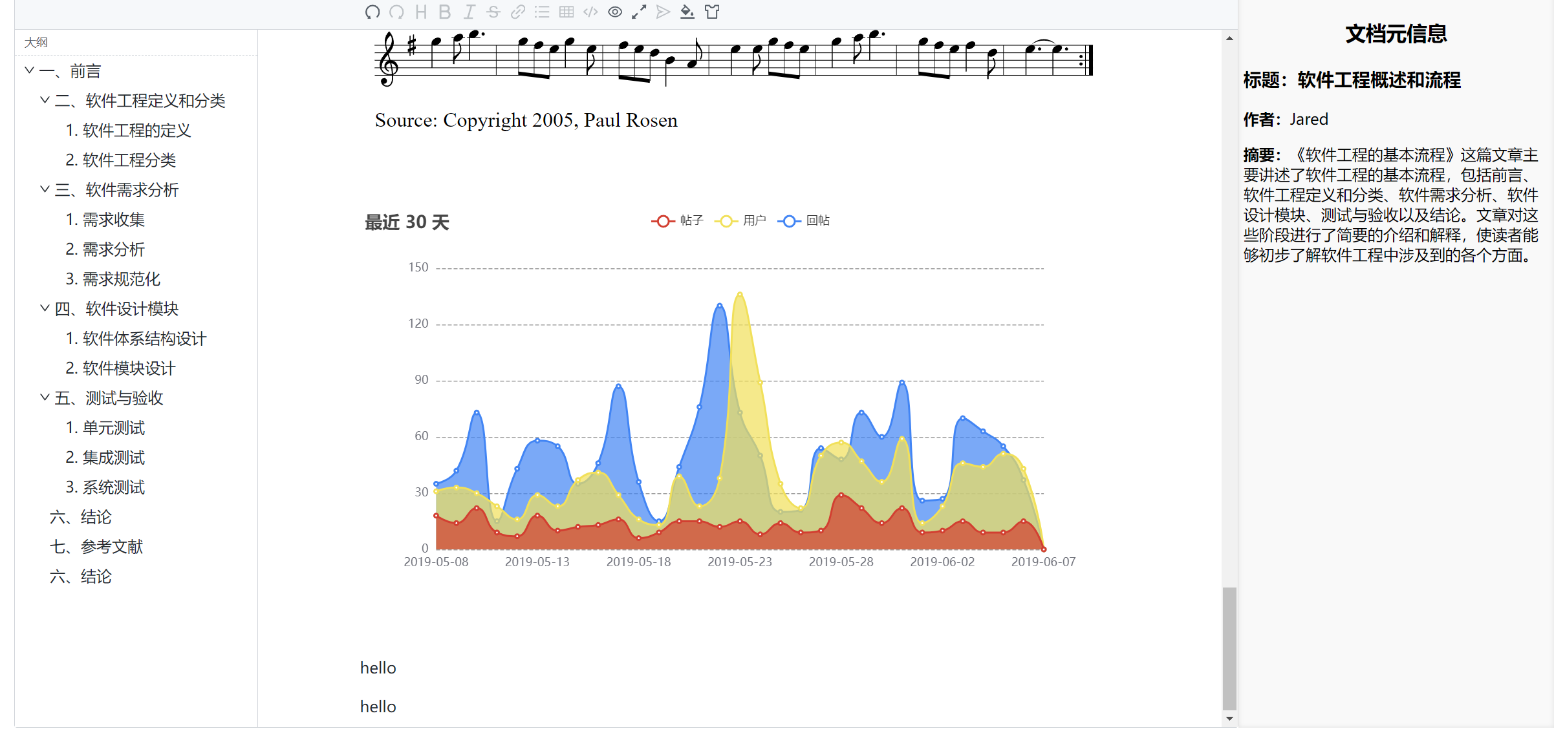Click the fullscreen expand arrows icon
The width and height of the screenshot is (1565, 731).
(x=639, y=12)
